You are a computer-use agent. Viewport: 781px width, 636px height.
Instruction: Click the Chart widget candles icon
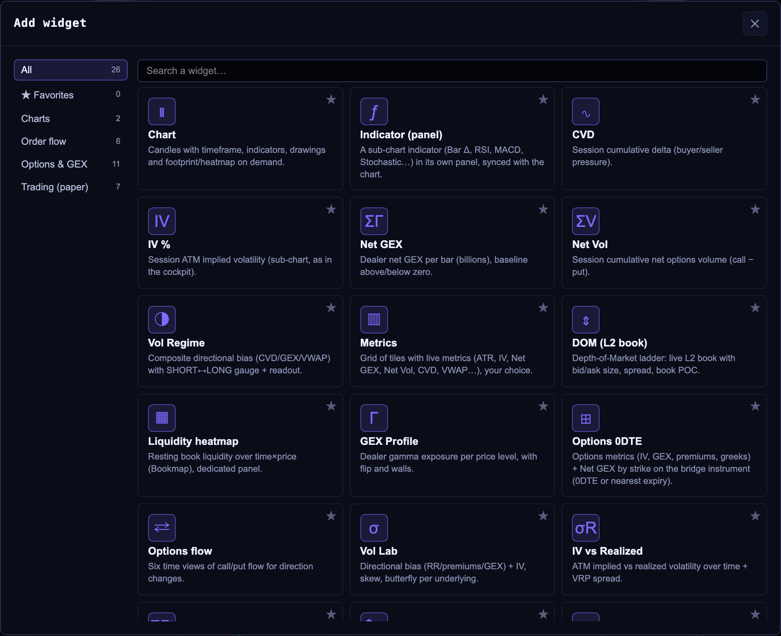(x=161, y=111)
